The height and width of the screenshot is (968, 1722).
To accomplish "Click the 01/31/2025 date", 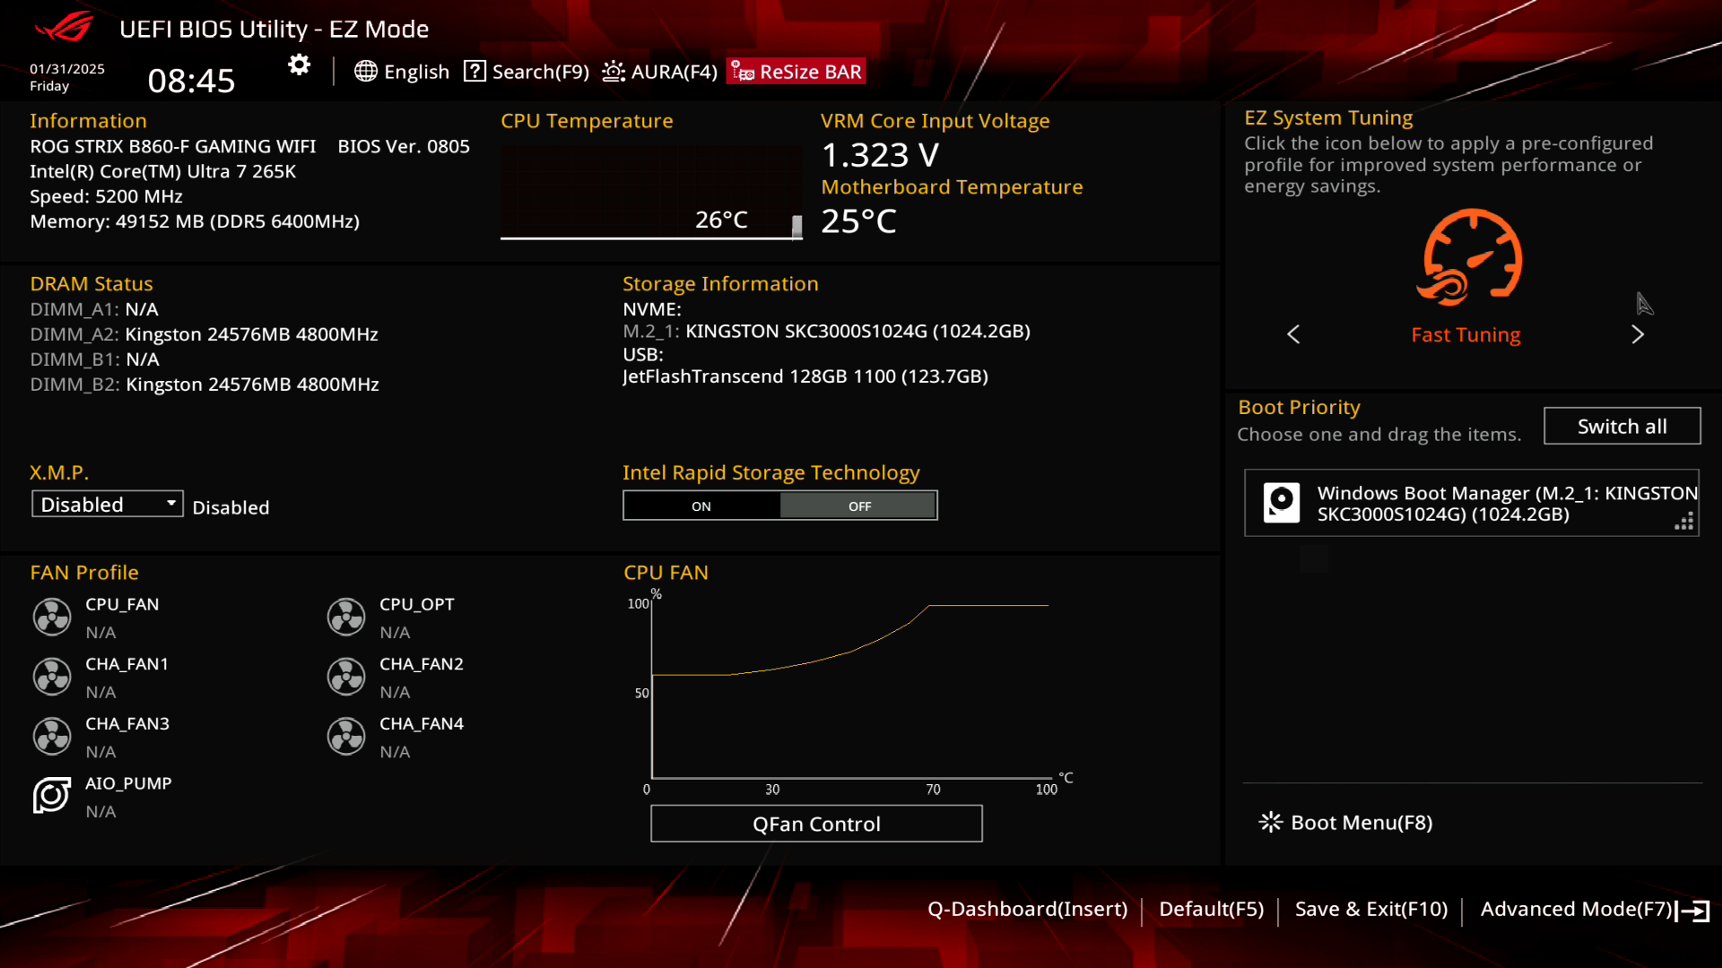I will pyautogui.click(x=67, y=69).
